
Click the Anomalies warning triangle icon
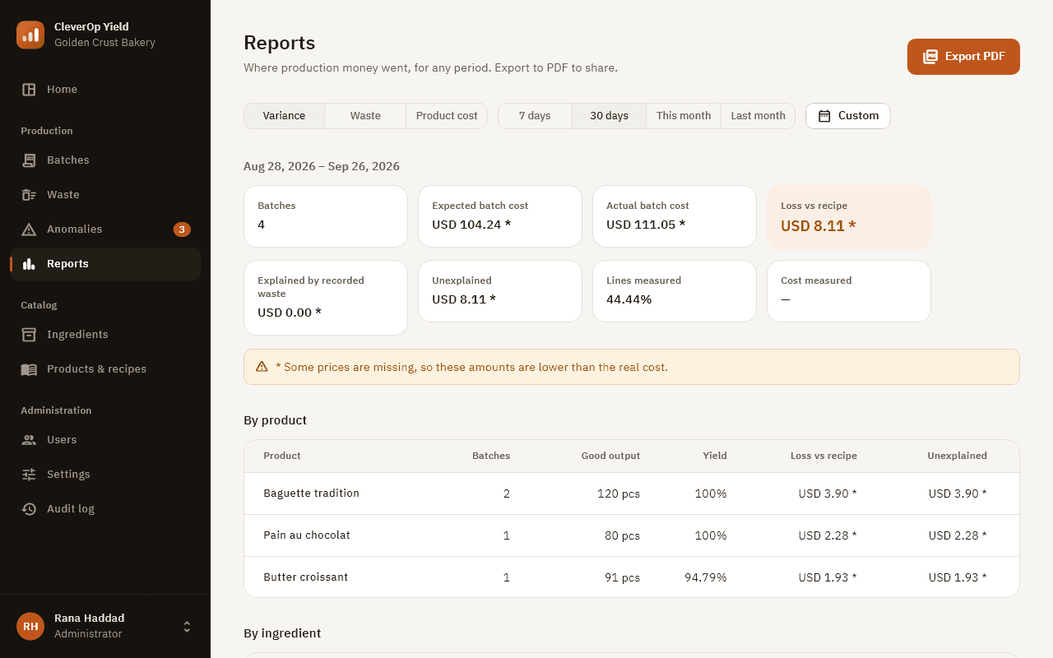tap(29, 229)
